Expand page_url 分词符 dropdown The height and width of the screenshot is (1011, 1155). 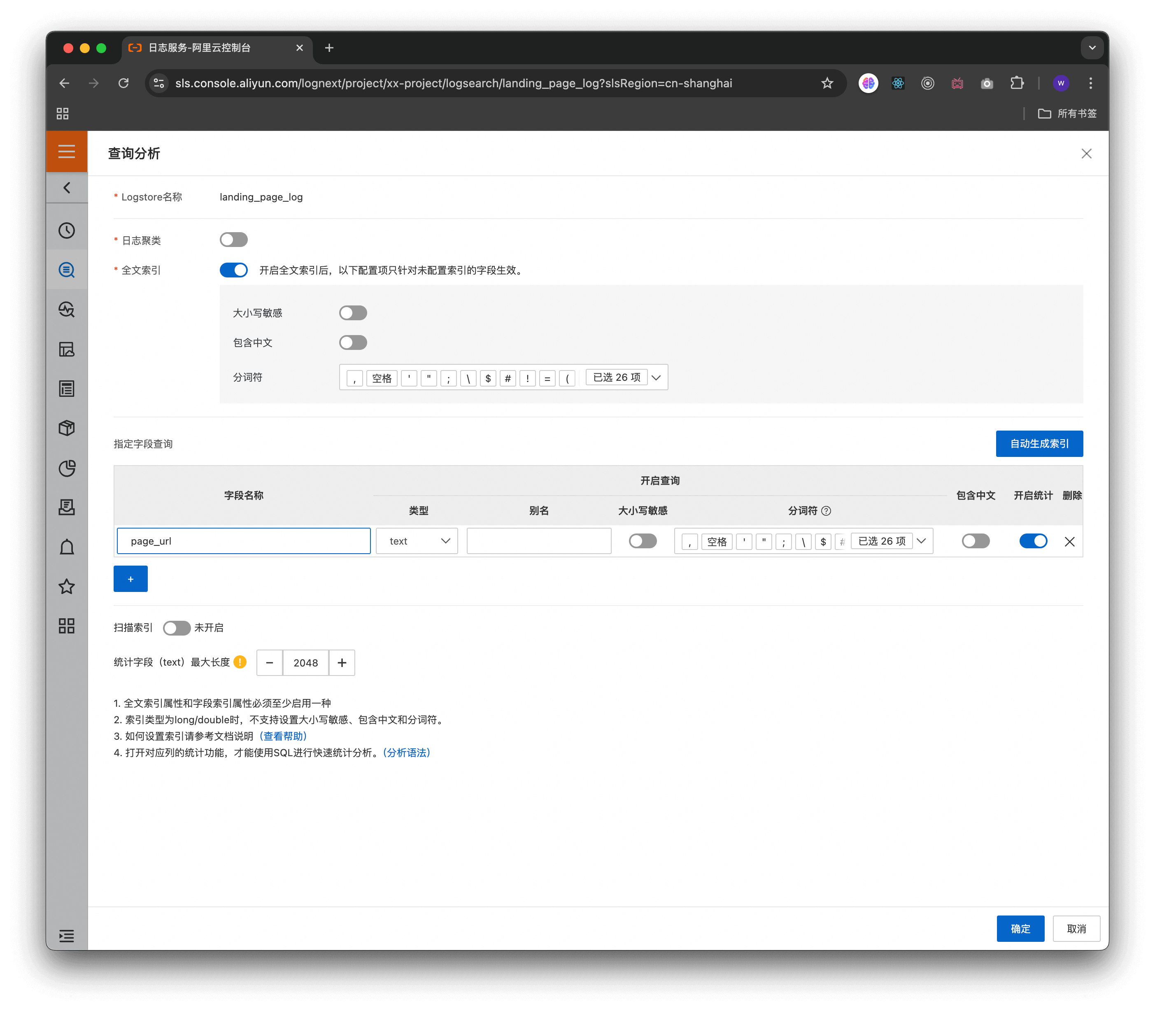pos(921,541)
